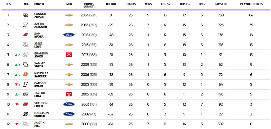Click Carson Kvapil's number 1 car icon
Screen dimensions: 271x129
tap(25, 85)
